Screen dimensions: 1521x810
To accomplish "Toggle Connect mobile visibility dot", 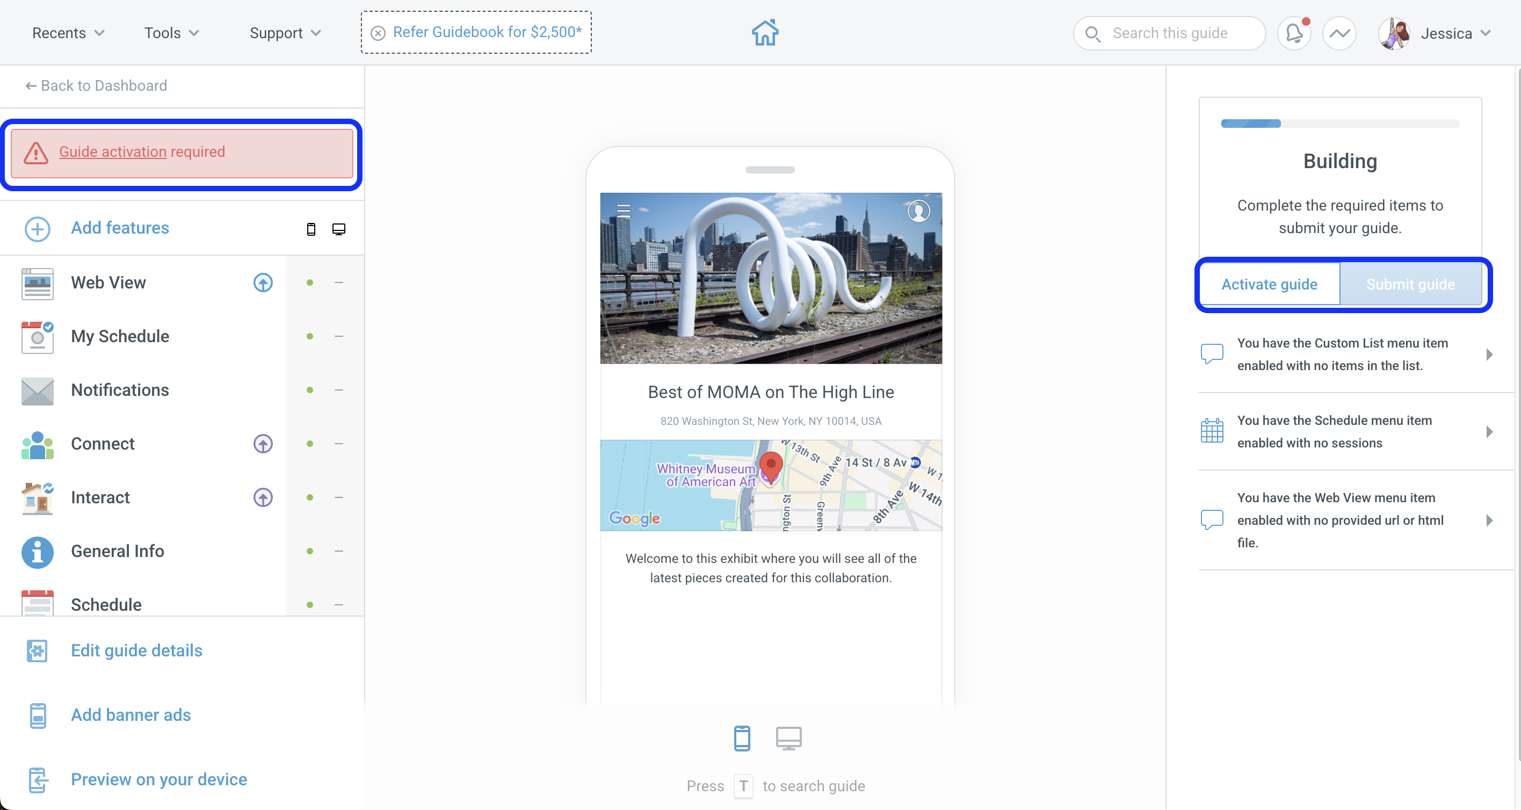I will [x=309, y=444].
